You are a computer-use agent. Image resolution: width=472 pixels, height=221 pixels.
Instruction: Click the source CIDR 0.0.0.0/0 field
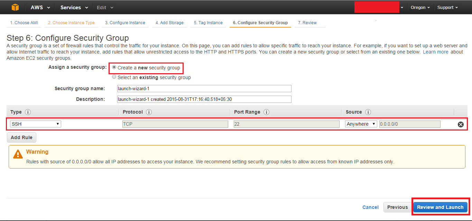coord(410,124)
